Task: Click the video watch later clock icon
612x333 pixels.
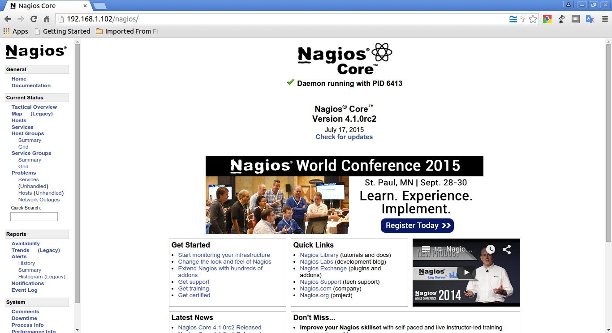Action: click(491, 249)
